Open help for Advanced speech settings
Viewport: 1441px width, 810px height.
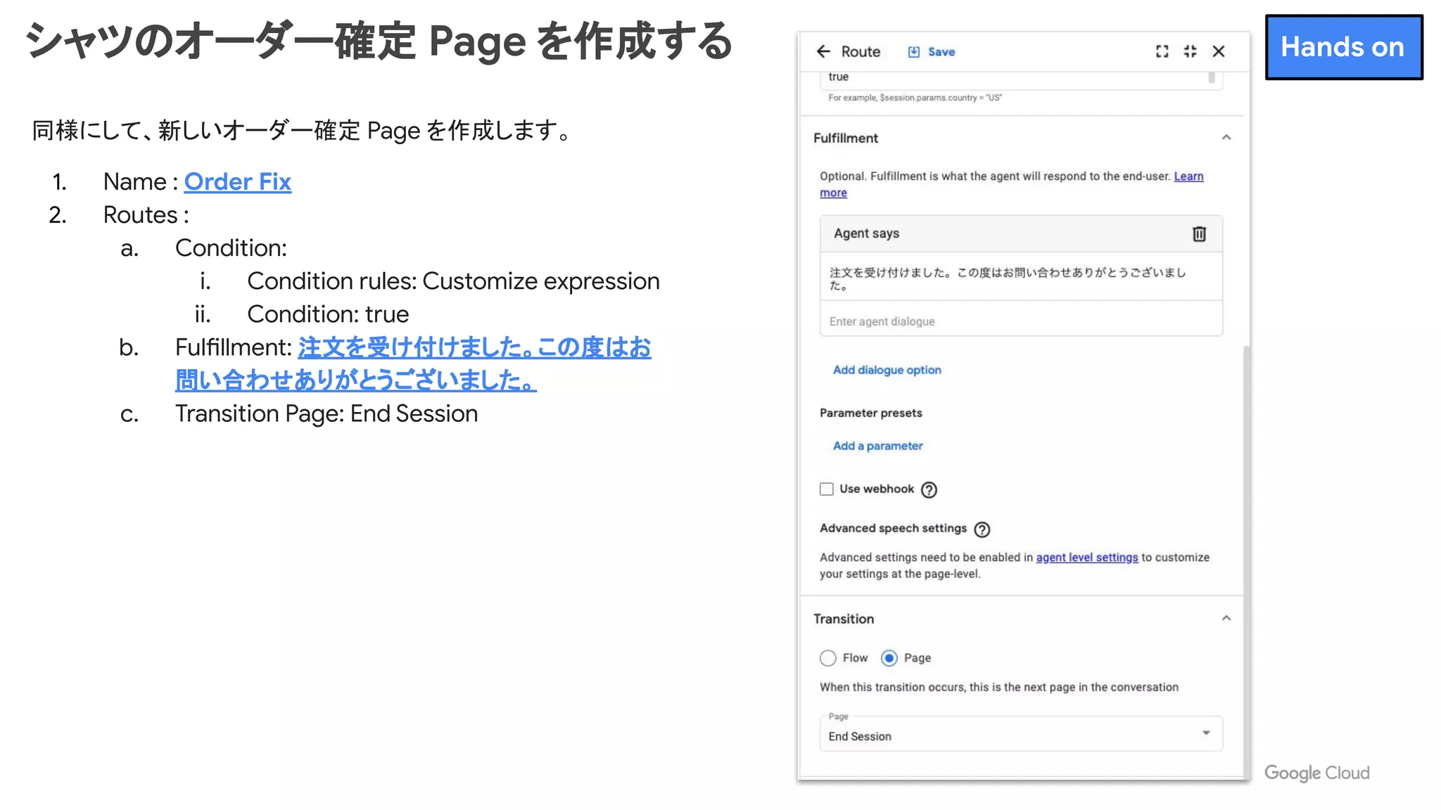982,529
